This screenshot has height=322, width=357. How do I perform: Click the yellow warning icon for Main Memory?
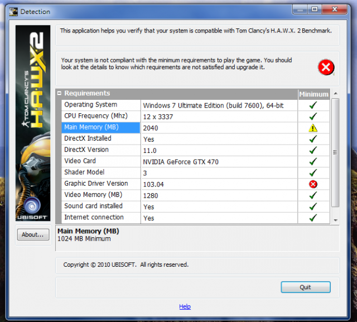coord(313,128)
